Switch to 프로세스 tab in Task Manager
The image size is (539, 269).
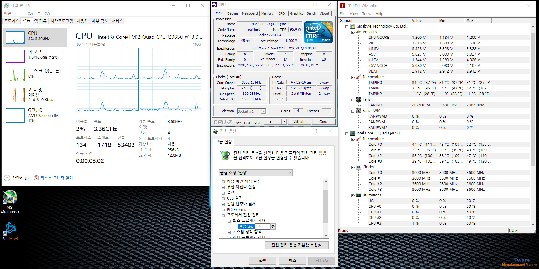(12, 21)
